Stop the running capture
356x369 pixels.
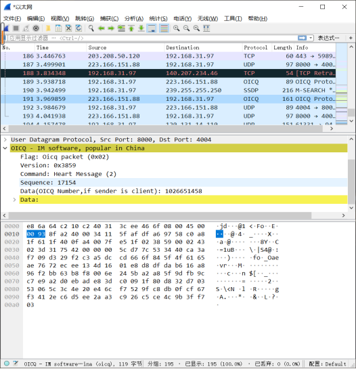[x=16, y=28]
